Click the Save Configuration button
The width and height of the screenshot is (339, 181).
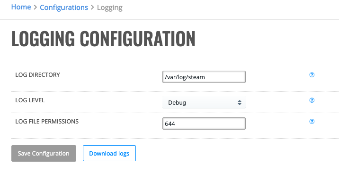coord(44,153)
